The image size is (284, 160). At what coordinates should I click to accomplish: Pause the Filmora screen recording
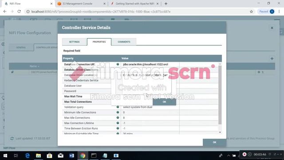point(249,154)
